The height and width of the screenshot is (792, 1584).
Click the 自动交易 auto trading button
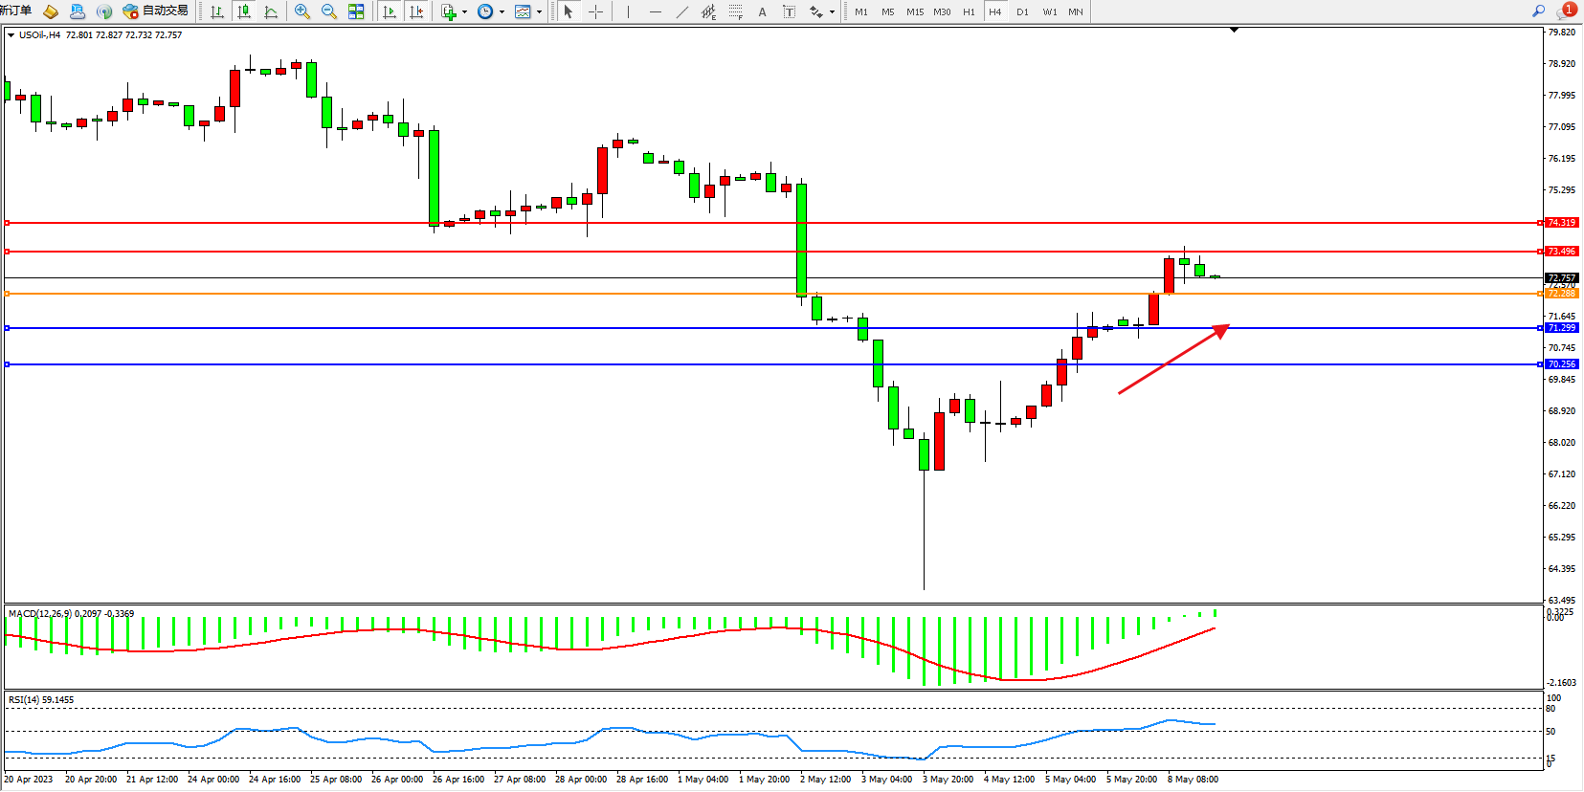[x=156, y=11]
